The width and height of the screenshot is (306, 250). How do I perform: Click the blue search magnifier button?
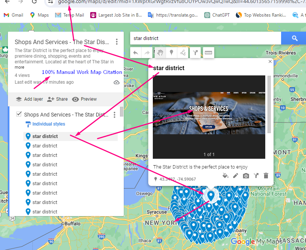295,38
